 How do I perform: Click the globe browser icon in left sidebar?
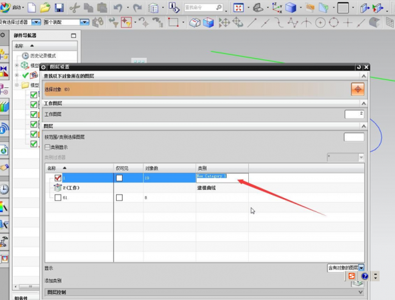(4, 151)
